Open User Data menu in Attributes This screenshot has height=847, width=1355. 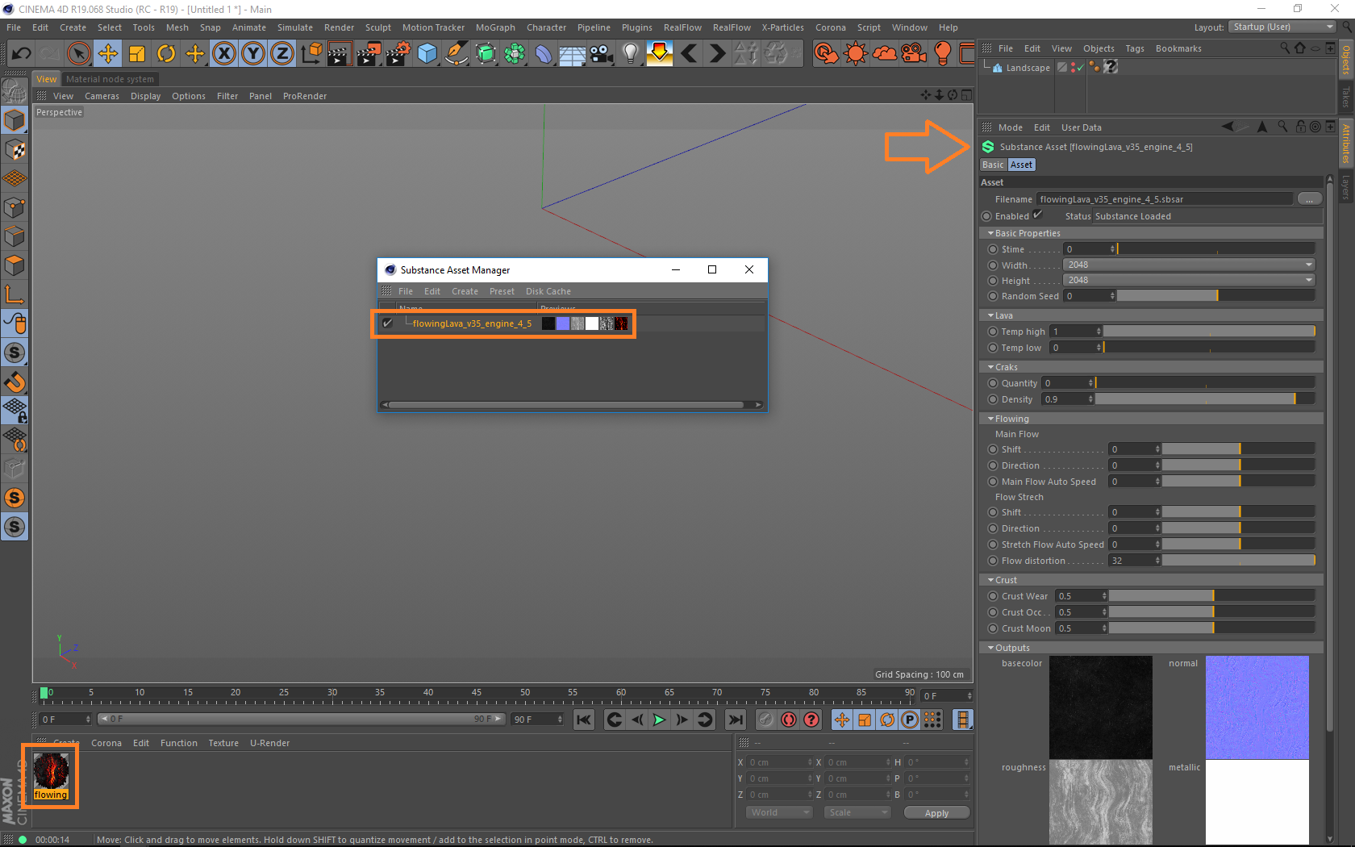[1081, 127]
